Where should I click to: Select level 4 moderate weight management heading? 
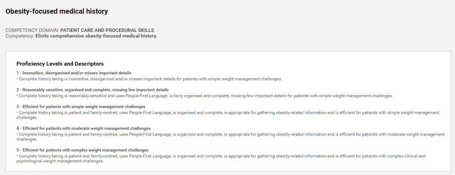[x=83, y=128]
